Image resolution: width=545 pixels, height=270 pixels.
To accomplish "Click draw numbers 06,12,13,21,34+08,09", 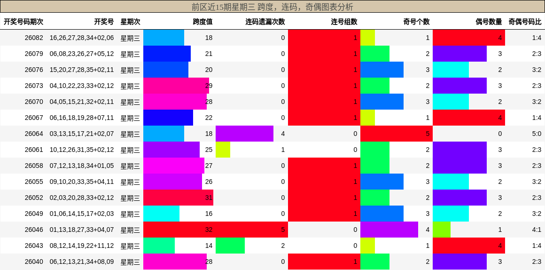I will (82, 262).
